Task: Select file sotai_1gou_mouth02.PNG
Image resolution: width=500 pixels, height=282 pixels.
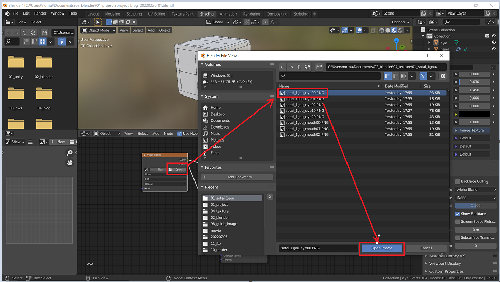Action: coord(362,134)
